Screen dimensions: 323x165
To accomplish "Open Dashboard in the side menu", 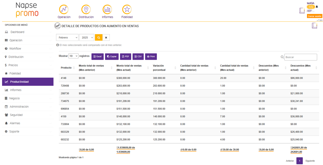I will pyautogui.click(x=17, y=32).
